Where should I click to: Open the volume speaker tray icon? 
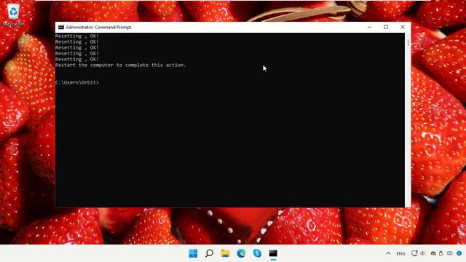pos(423,253)
